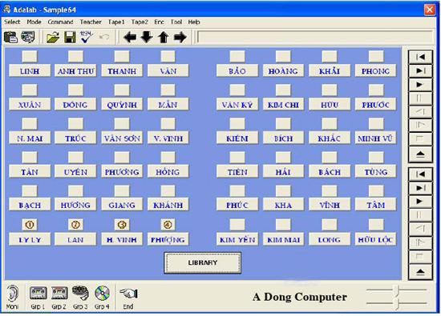The height and width of the screenshot is (316, 441).
Task: Rewind to start on upper tape deck
Action: (x=420, y=57)
